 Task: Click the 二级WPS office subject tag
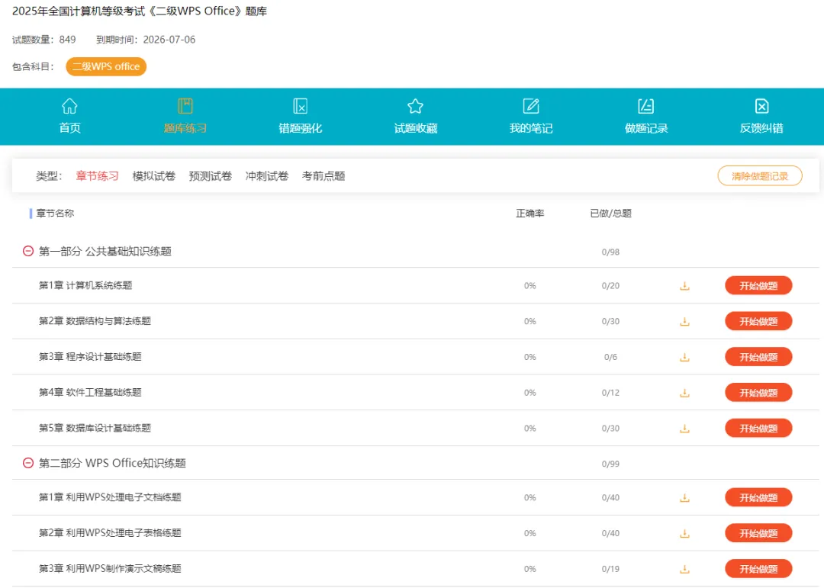(106, 67)
